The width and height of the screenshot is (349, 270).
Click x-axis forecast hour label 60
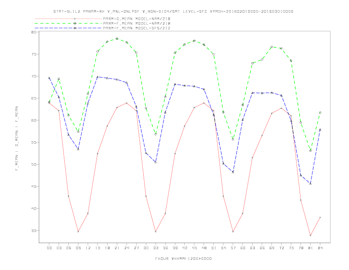243,248
